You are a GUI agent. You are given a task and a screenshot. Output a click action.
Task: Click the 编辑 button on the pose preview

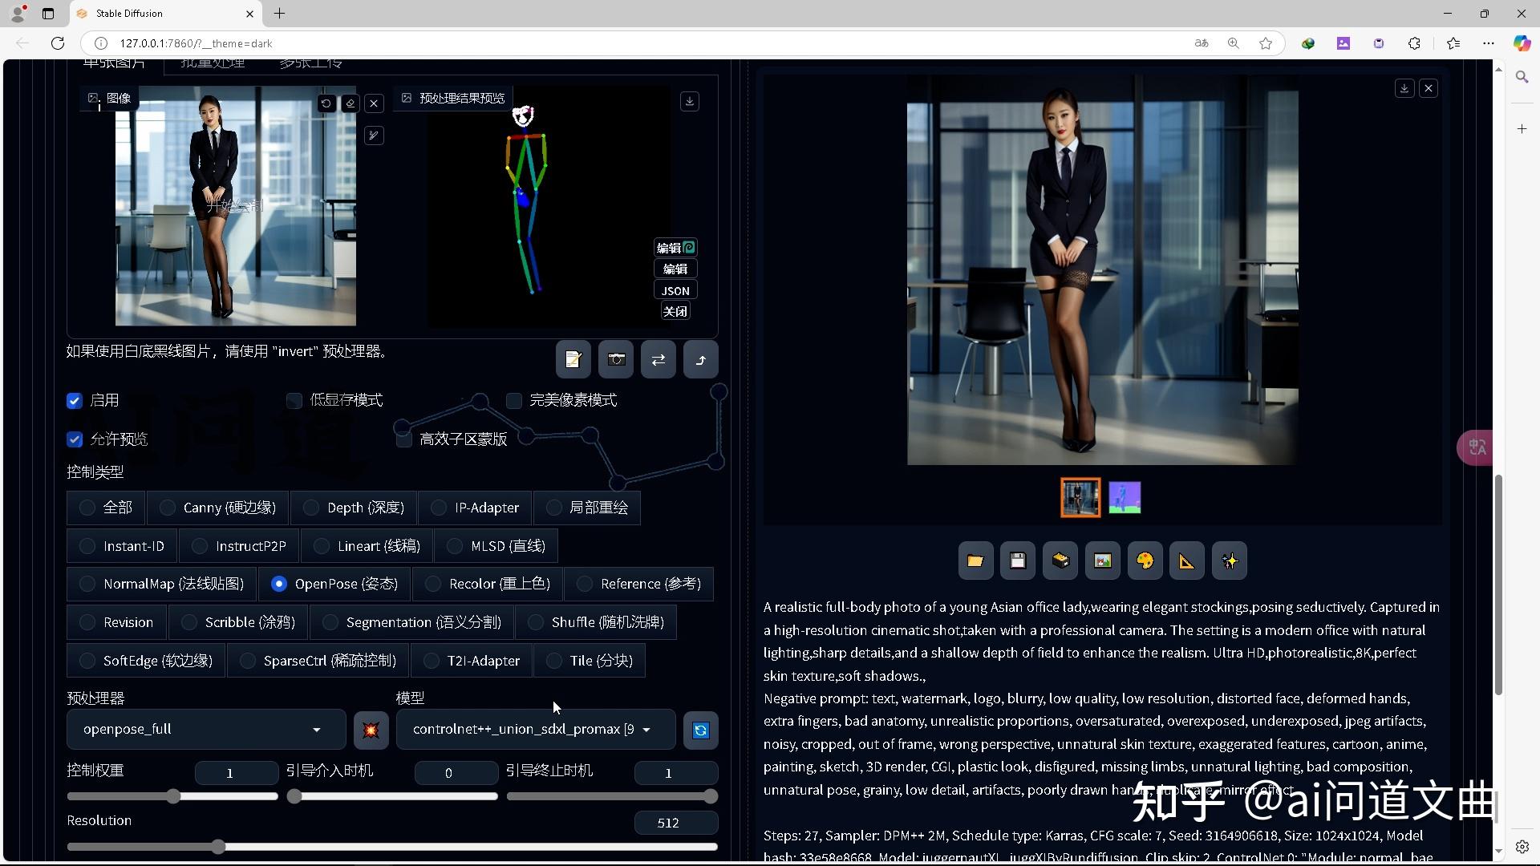(675, 269)
